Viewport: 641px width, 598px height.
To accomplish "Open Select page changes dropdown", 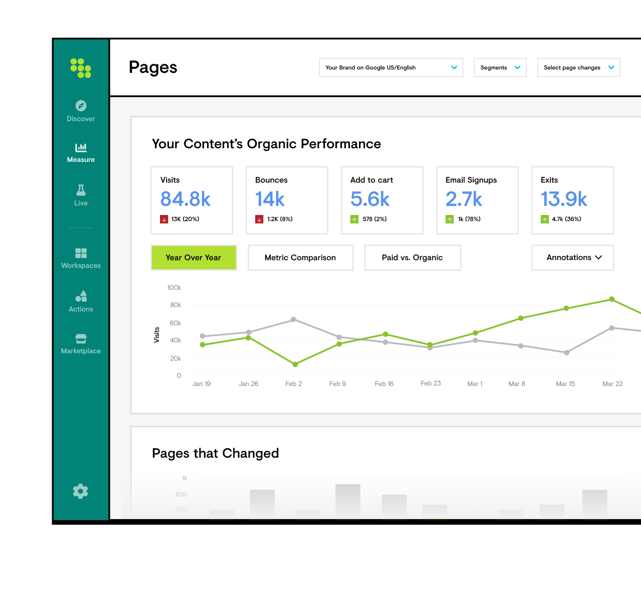I will tap(579, 67).
